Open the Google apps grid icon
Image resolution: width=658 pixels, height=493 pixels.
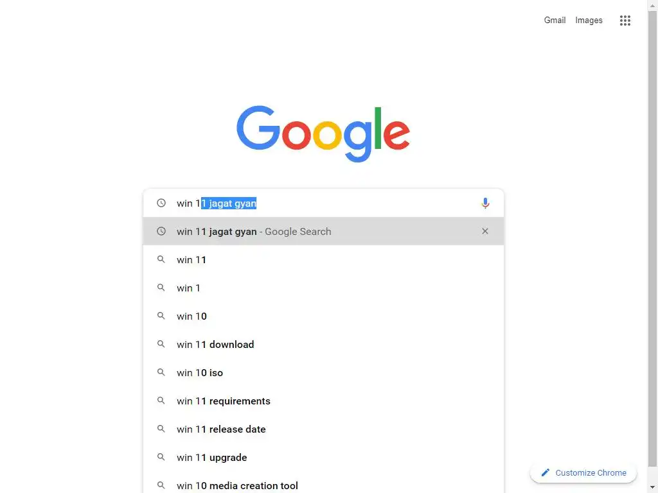[625, 21]
